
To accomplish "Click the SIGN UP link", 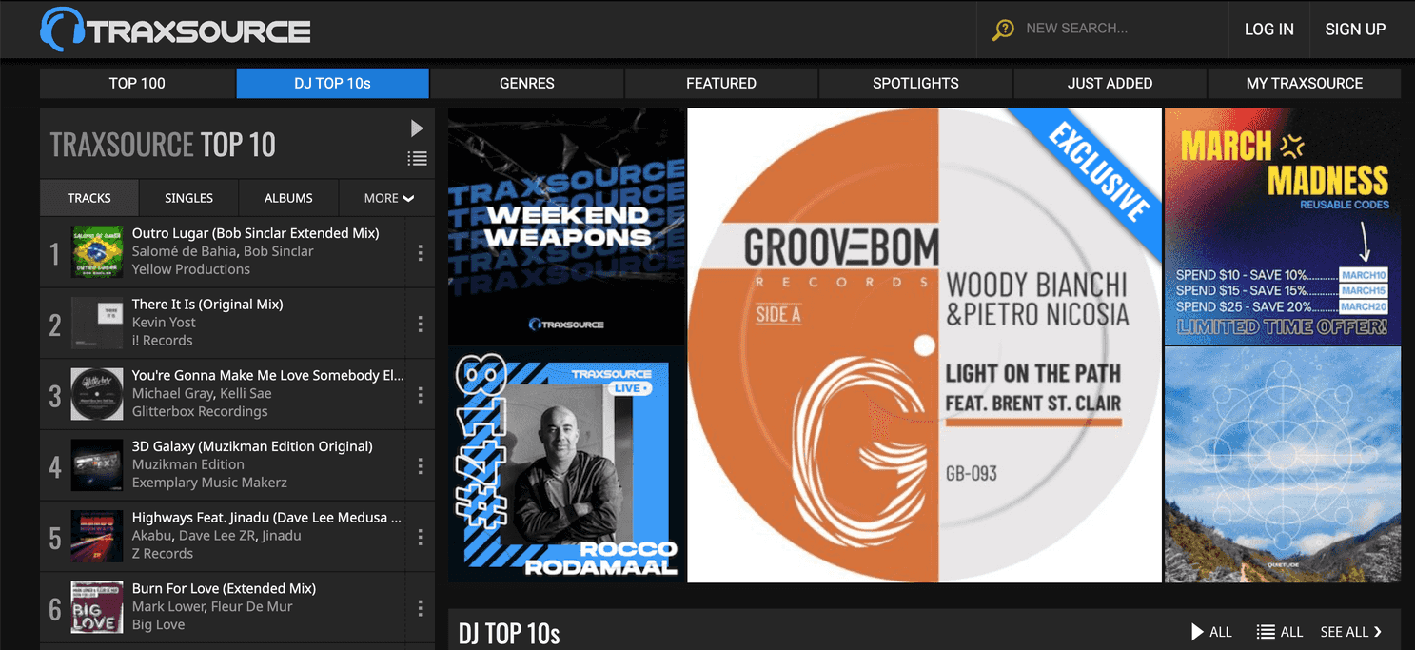I will [x=1355, y=30].
